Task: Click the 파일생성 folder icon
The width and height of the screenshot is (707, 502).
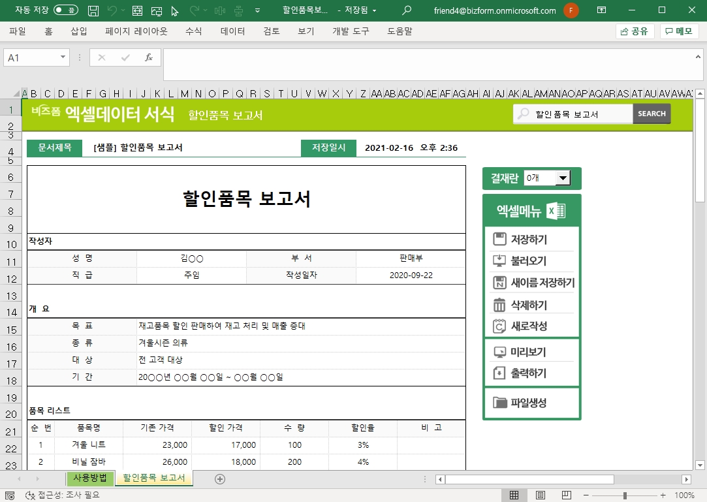Action: pyautogui.click(x=500, y=402)
